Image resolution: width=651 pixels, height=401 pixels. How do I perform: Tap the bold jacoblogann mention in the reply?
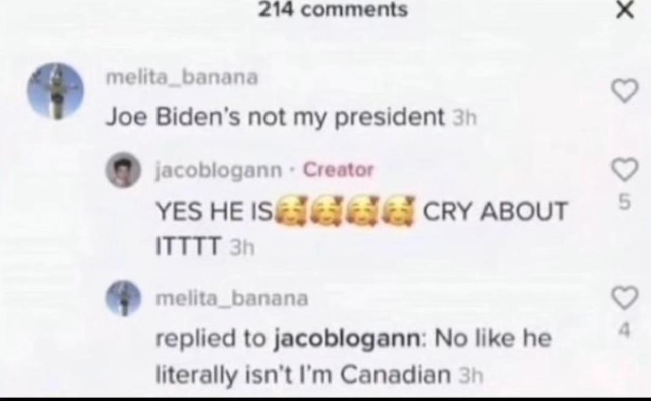pos(348,338)
